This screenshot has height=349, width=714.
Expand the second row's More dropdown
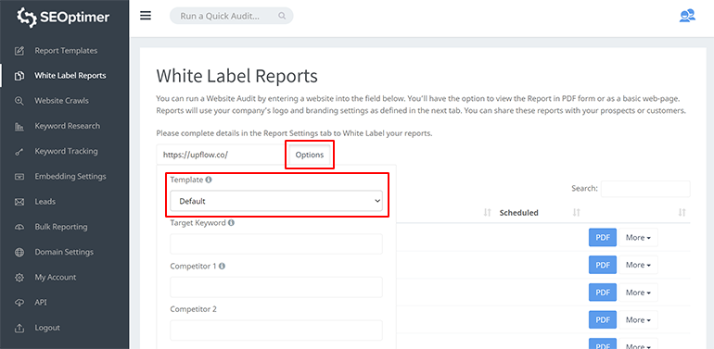[x=638, y=265]
